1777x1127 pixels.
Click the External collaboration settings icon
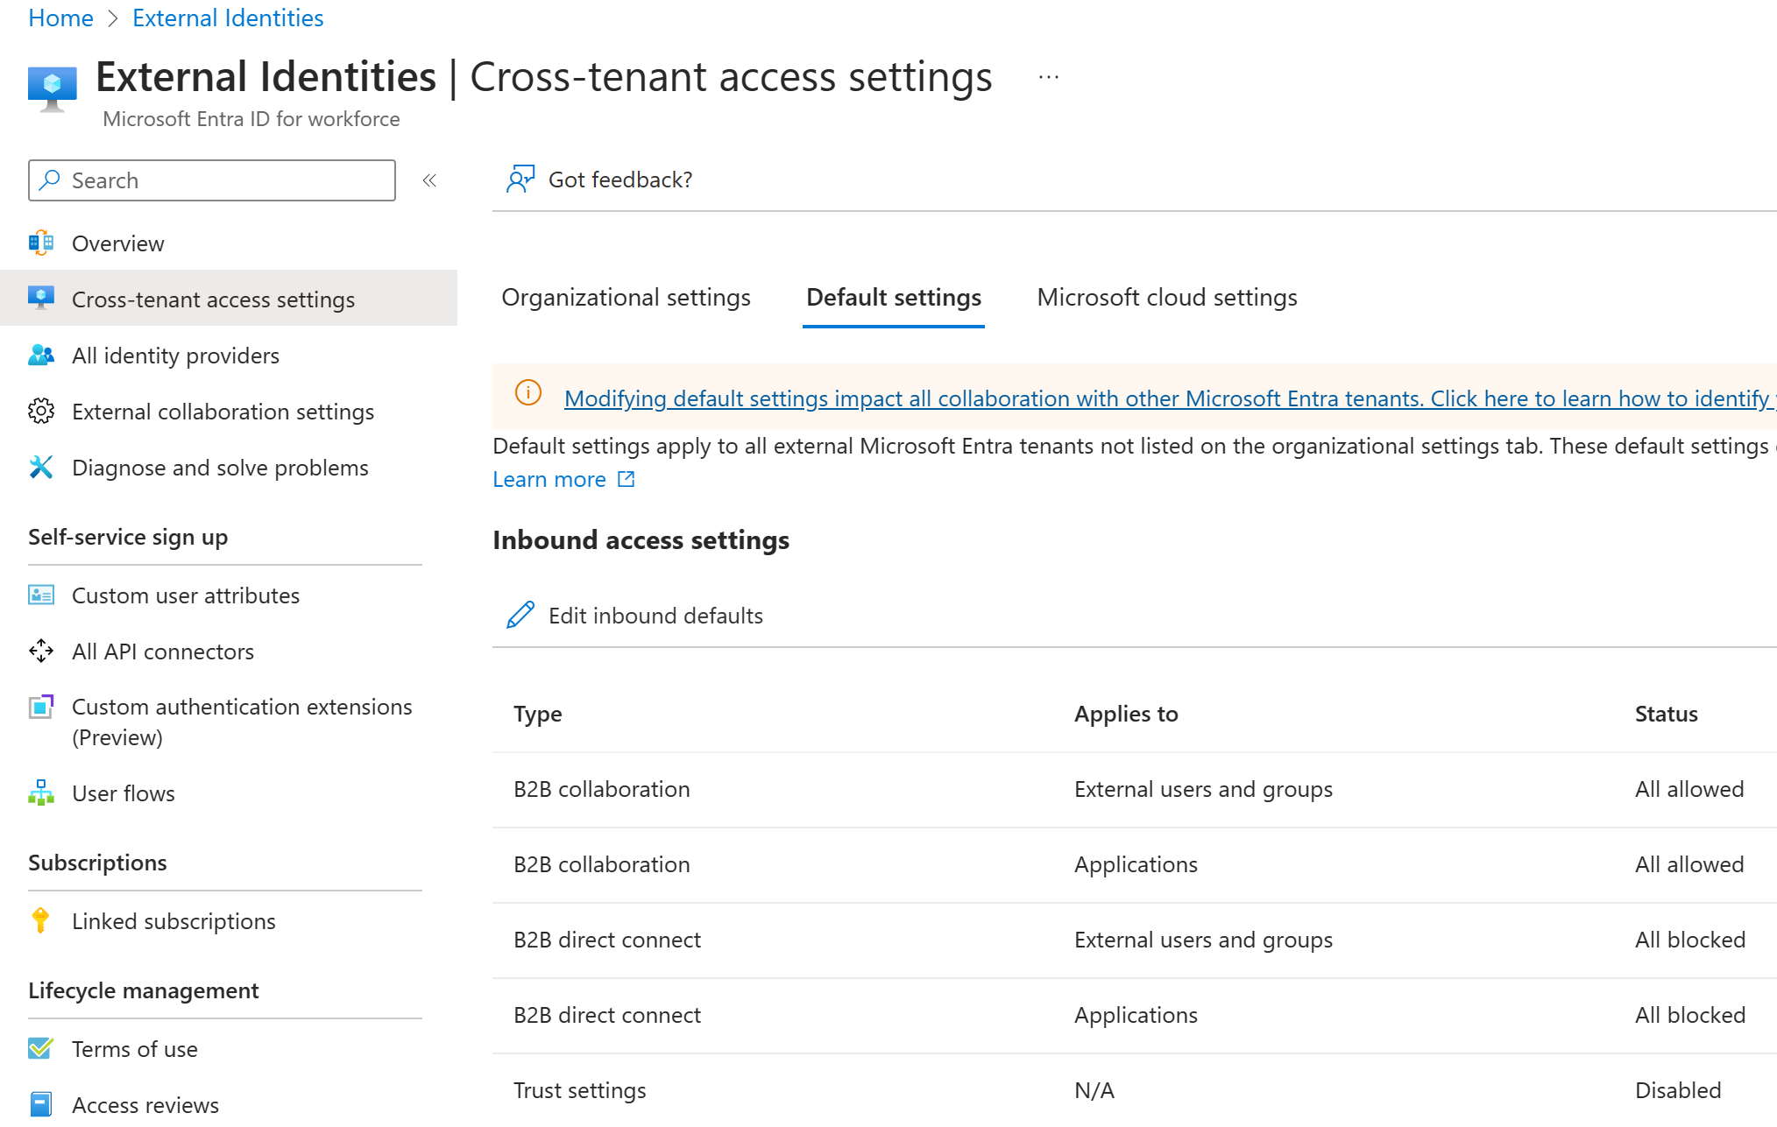(x=38, y=410)
